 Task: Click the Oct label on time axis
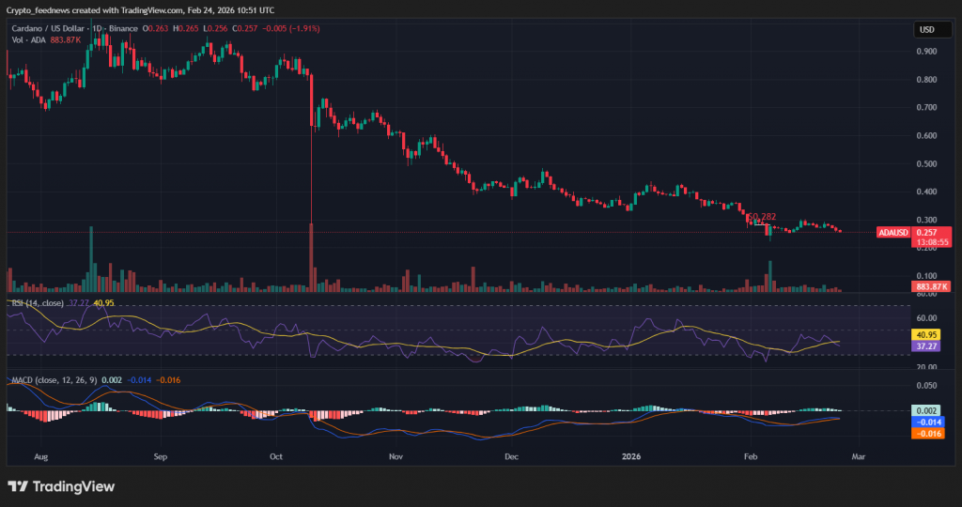click(x=276, y=456)
